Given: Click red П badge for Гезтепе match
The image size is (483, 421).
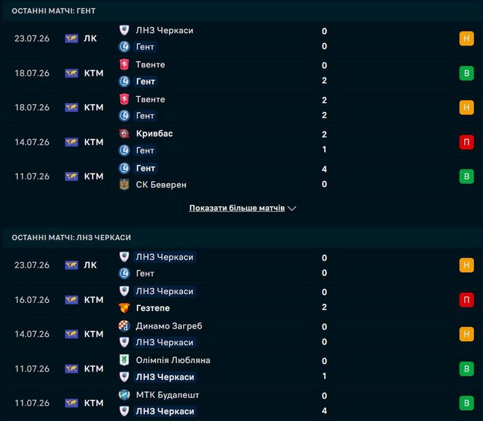Looking at the screenshot, I should click(x=467, y=300).
